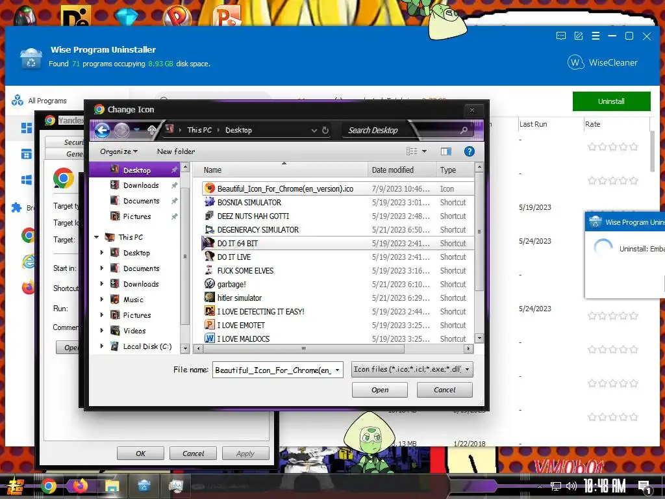Unpin Pictures from quick access
The height and width of the screenshot is (499, 665).
[174, 216]
